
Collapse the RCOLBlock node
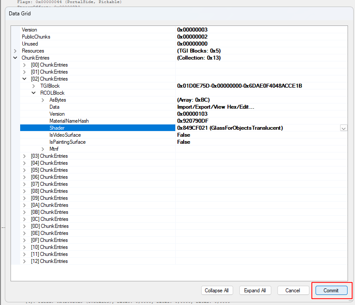(x=34, y=93)
